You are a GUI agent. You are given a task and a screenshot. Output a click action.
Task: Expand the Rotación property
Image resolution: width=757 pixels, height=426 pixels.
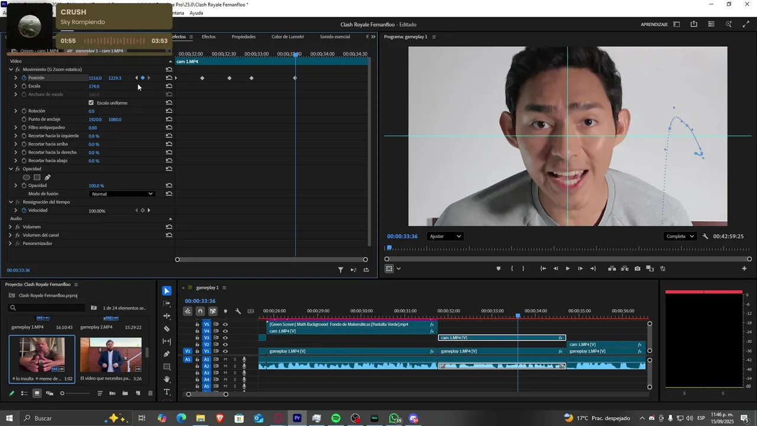click(x=16, y=111)
